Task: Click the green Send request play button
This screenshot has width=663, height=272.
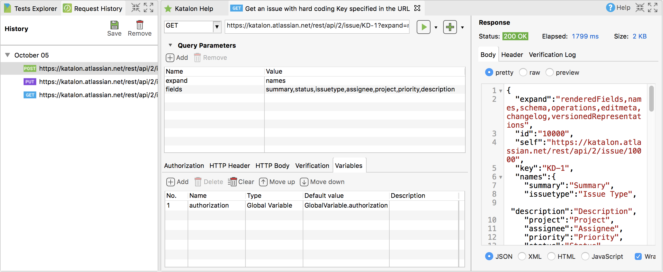Action: click(x=423, y=27)
